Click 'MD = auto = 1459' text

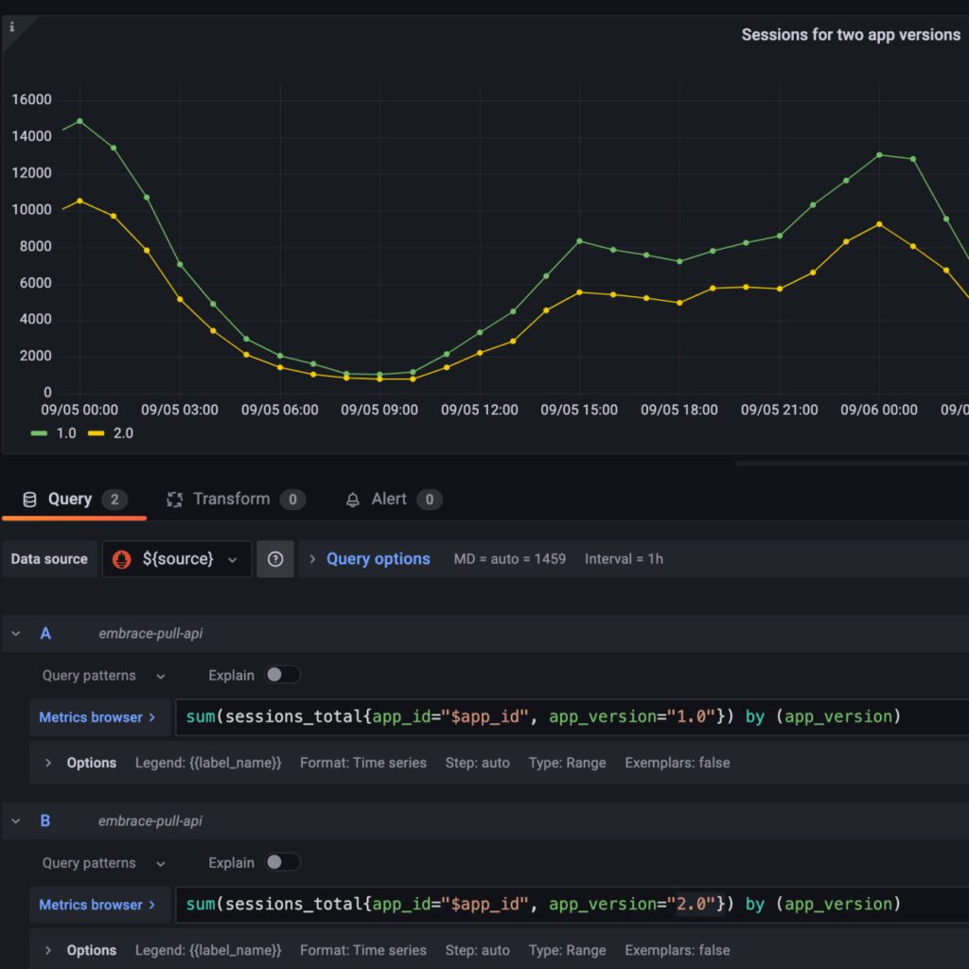click(x=510, y=558)
